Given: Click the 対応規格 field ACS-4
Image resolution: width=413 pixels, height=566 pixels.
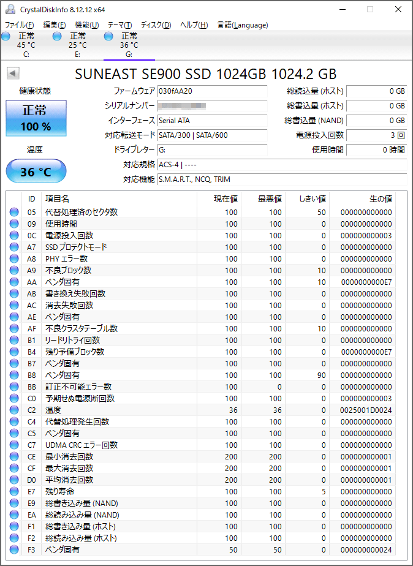Looking at the screenshot, I should (x=282, y=165).
